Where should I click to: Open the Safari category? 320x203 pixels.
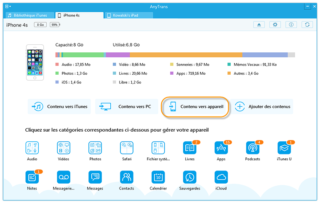click(x=127, y=148)
